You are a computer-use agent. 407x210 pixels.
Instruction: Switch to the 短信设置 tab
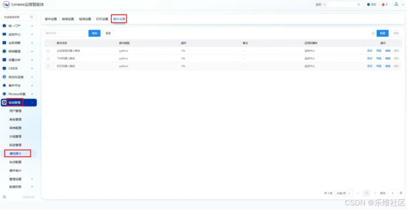[85, 19]
